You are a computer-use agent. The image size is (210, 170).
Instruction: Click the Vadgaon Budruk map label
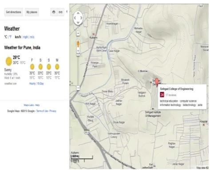pyautogui.click(x=142, y=94)
